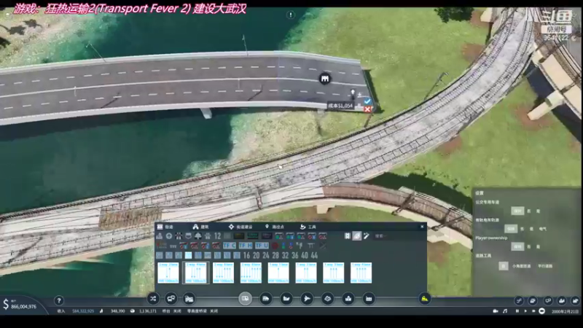Open the help question-mark button

point(59,300)
